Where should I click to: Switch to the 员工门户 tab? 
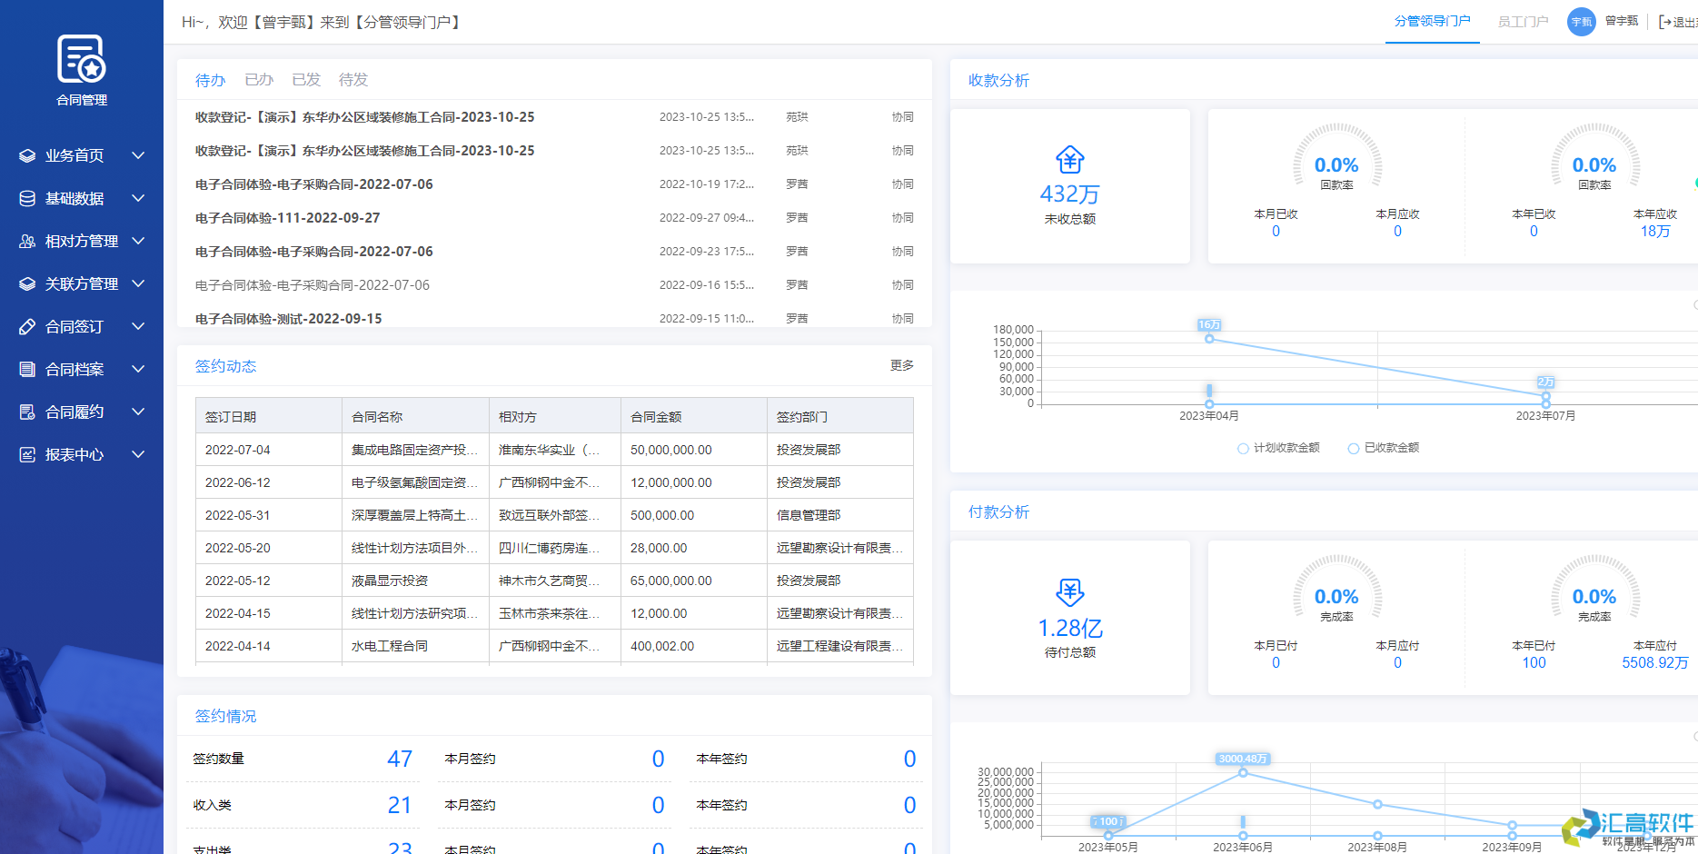coord(1524,21)
